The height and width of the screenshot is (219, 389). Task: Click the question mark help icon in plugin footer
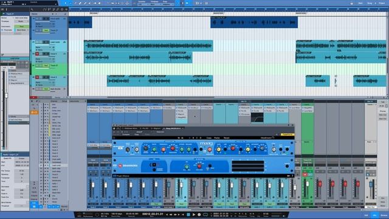coord(292,176)
